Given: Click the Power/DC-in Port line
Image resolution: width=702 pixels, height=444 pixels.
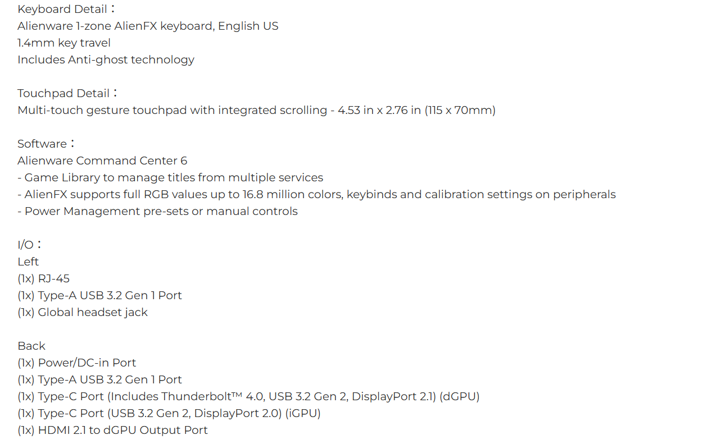Looking at the screenshot, I should point(77,363).
